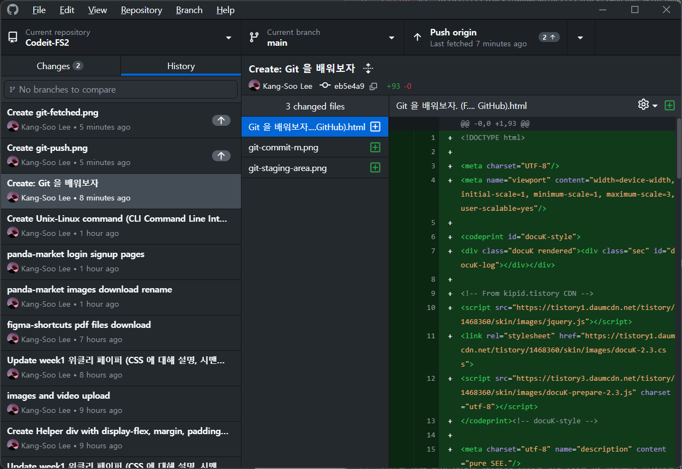Click diff line number 1
This screenshot has width=682, height=469.
point(433,138)
